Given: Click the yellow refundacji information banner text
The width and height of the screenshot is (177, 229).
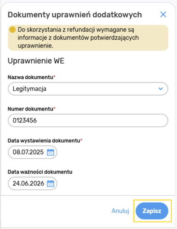Looking at the screenshot, I should [x=78, y=38].
